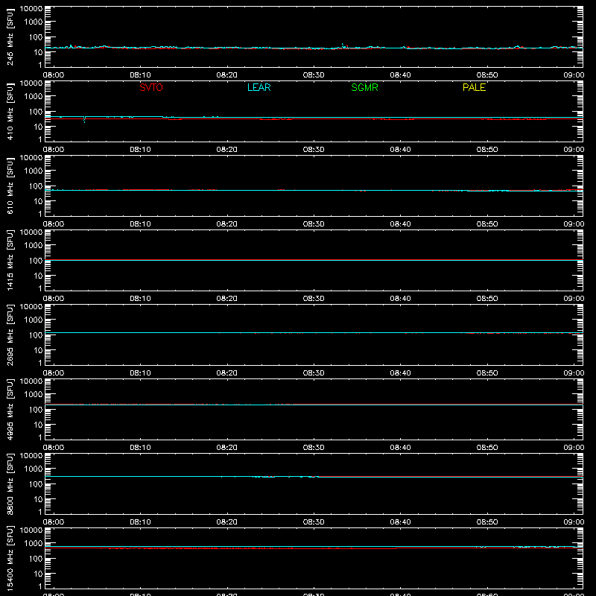Click the green SGMR station legend label

[364, 87]
